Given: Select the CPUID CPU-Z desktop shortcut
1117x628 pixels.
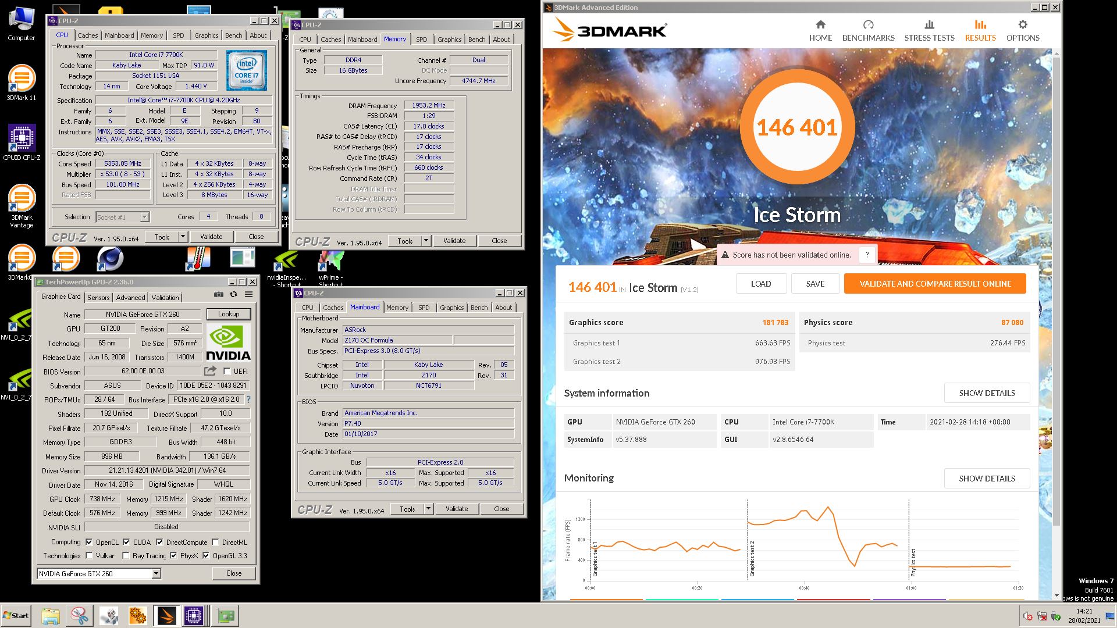Looking at the screenshot, I should point(22,142).
